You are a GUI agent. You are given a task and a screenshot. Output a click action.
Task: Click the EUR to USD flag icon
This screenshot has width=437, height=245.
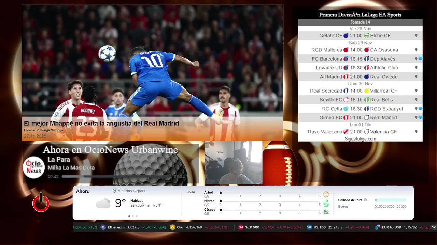click(x=377, y=227)
